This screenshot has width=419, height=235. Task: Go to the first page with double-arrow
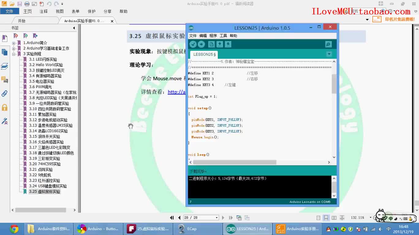pos(172,218)
